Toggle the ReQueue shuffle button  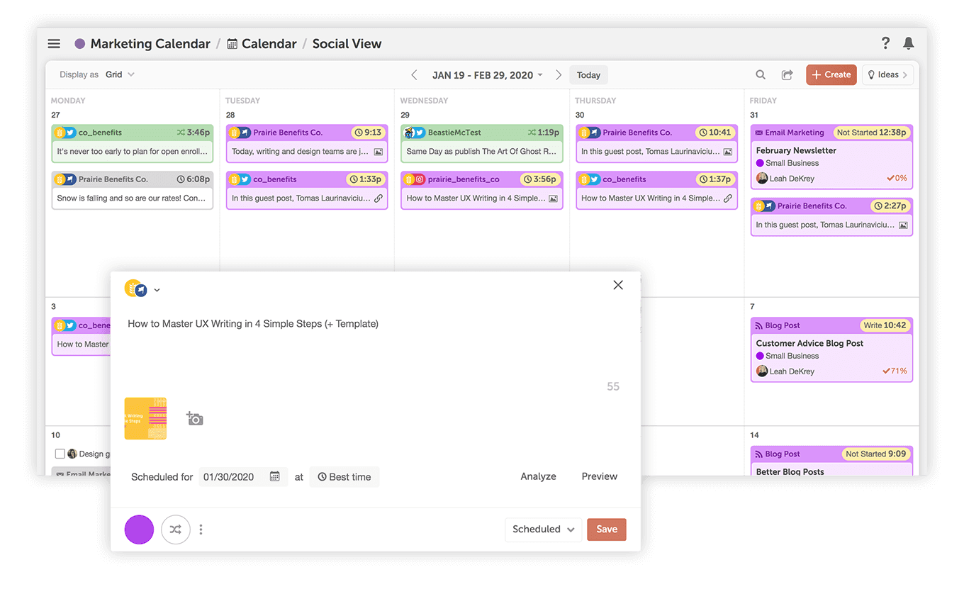[x=176, y=529]
